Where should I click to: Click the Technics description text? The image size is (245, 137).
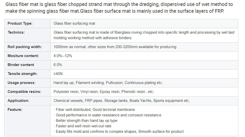pos(144,35)
